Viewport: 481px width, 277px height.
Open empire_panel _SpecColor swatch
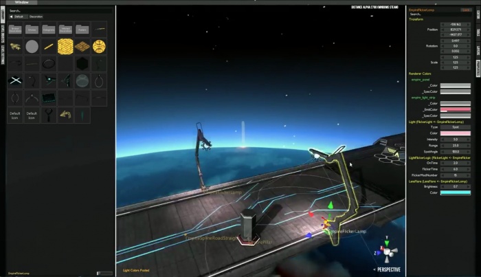(456, 91)
